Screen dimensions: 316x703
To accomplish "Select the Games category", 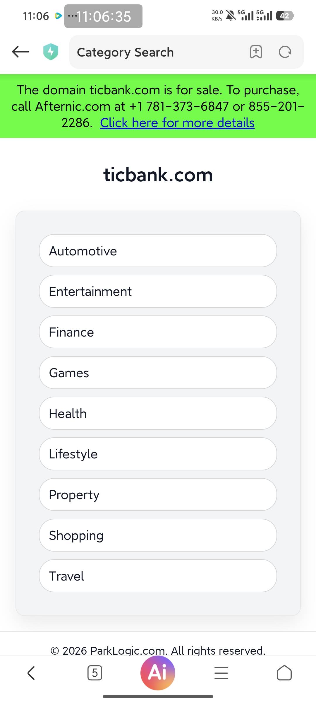I will pyautogui.click(x=158, y=373).
